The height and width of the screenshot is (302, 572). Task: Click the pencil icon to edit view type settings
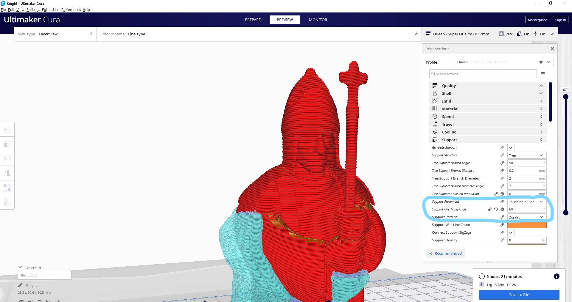tap(416, 34)
